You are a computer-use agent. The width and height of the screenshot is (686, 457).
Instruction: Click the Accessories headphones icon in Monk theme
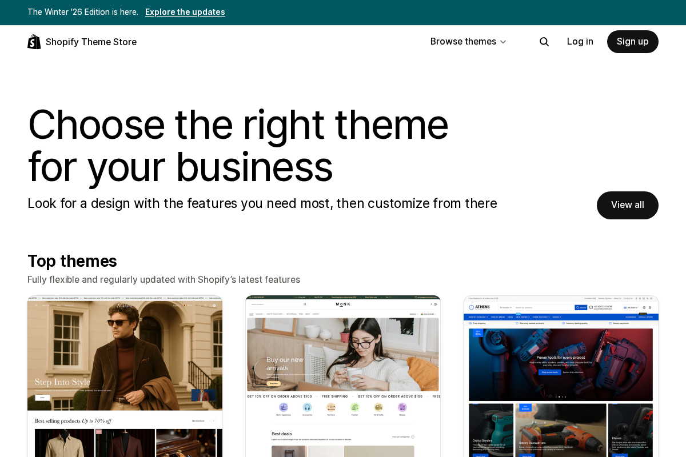[307, 407]
